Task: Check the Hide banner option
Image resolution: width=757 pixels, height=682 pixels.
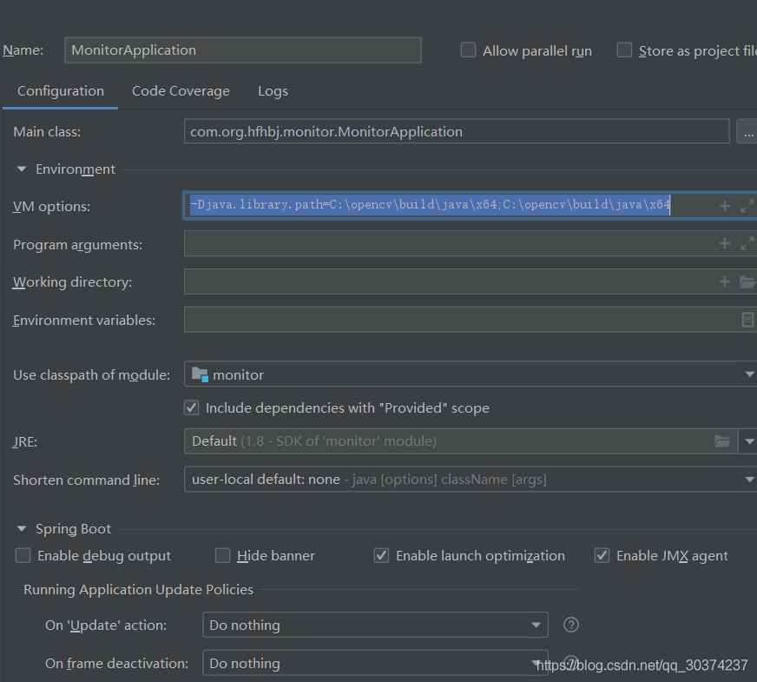Action: 222,555
